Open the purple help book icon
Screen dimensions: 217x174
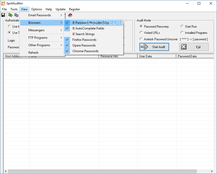coord(70,15)
